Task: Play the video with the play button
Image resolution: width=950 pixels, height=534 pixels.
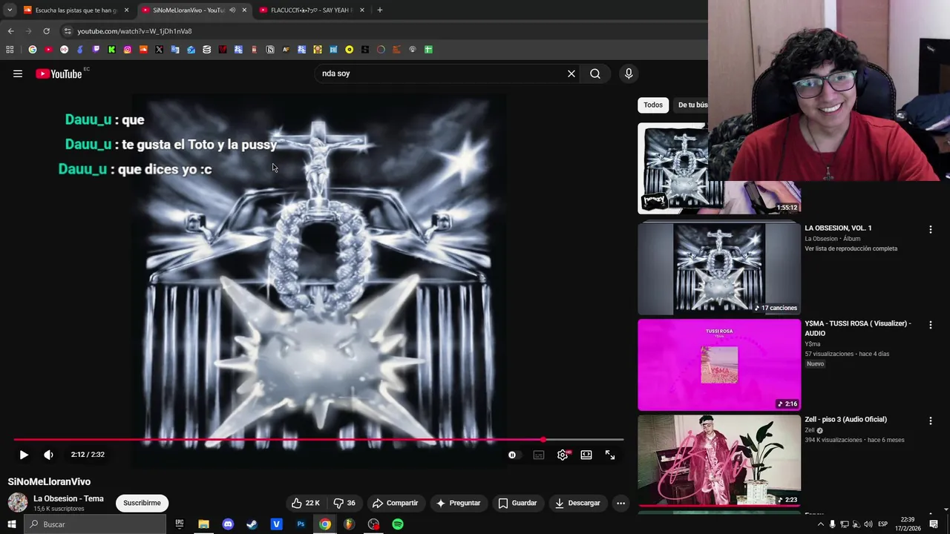Action: point(24,455)
